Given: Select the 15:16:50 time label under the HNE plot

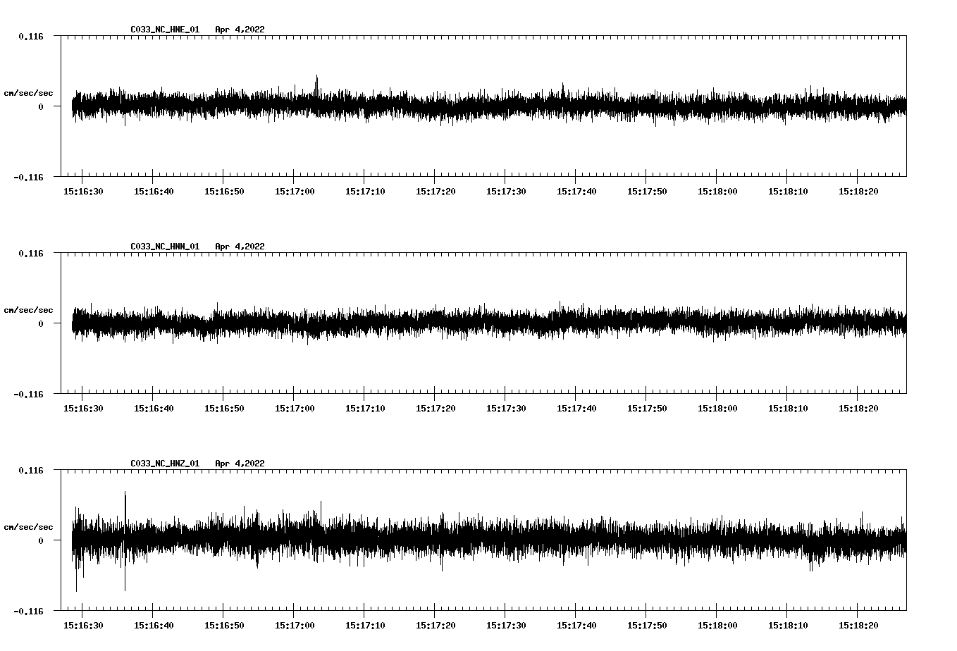Looking at the screenshot, I should (x=224, y=191).
